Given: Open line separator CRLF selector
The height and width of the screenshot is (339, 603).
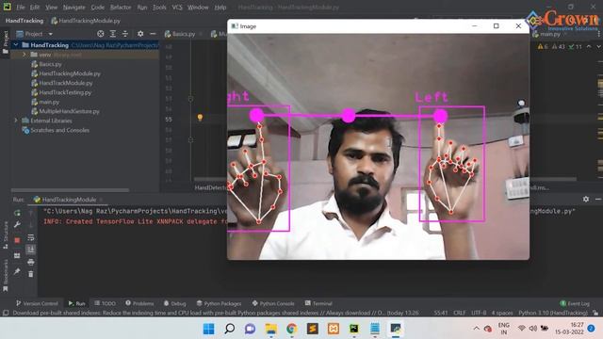Looking at the screenshot, I should pos(460,313).
